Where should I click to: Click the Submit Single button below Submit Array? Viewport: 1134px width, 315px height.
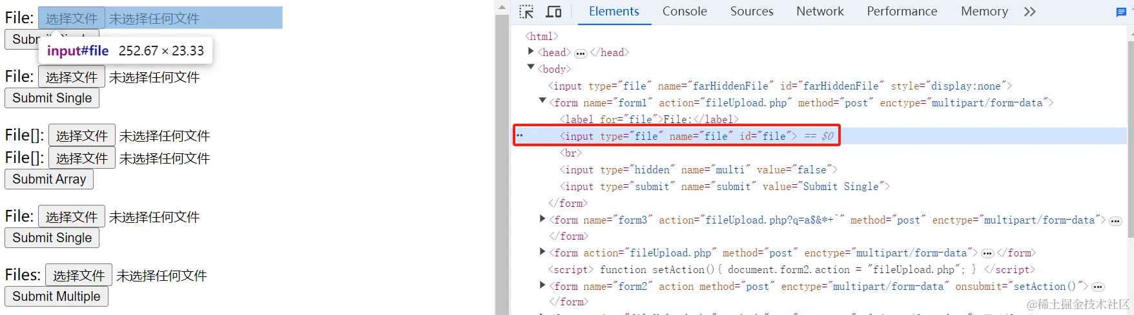point(52,238)
